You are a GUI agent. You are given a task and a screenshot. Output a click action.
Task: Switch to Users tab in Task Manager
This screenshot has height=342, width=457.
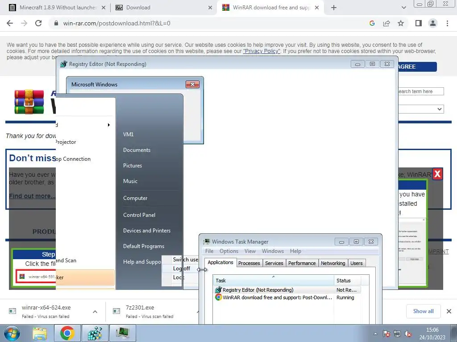357,263
